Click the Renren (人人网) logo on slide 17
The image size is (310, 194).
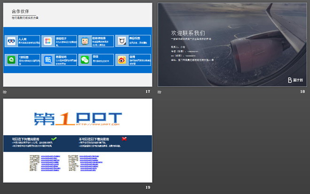[11, 41]
